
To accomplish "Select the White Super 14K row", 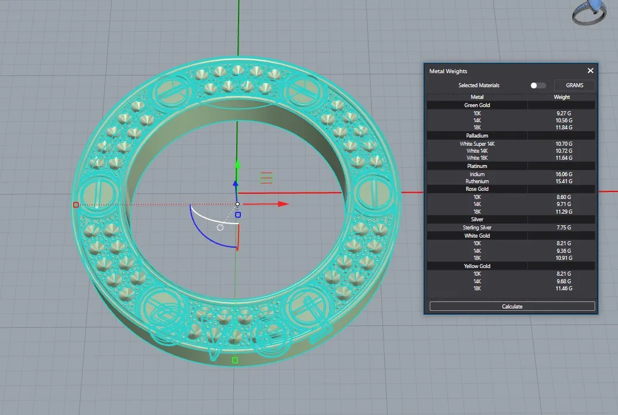I will tap(477, 143).
